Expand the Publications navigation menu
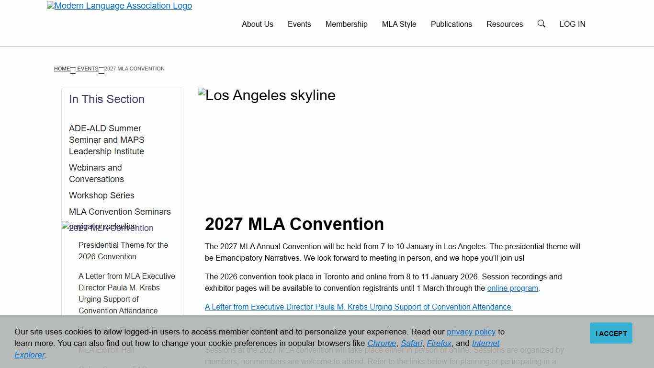 451,24
